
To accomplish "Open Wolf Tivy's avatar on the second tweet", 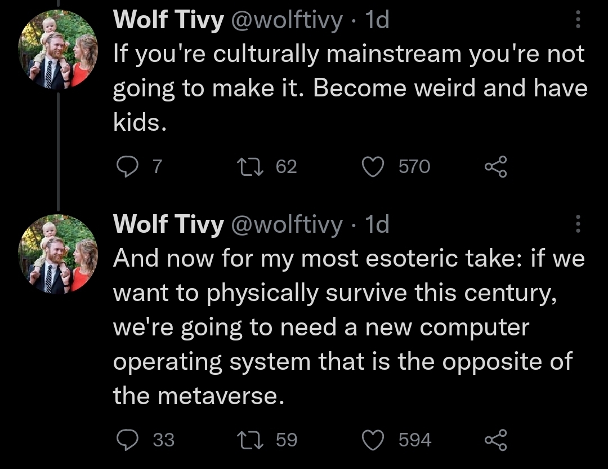I will 59,254.
